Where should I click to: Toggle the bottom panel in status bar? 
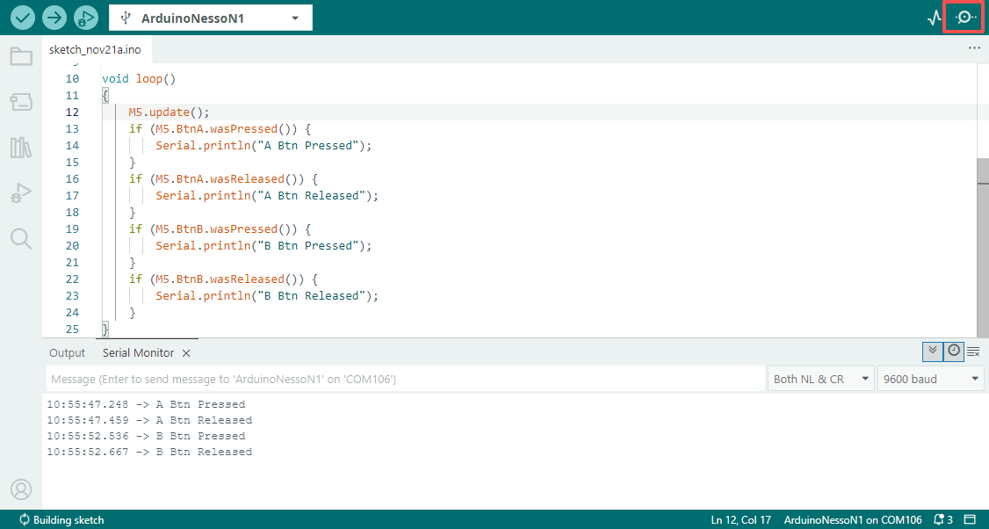click(x=971, y=519)
